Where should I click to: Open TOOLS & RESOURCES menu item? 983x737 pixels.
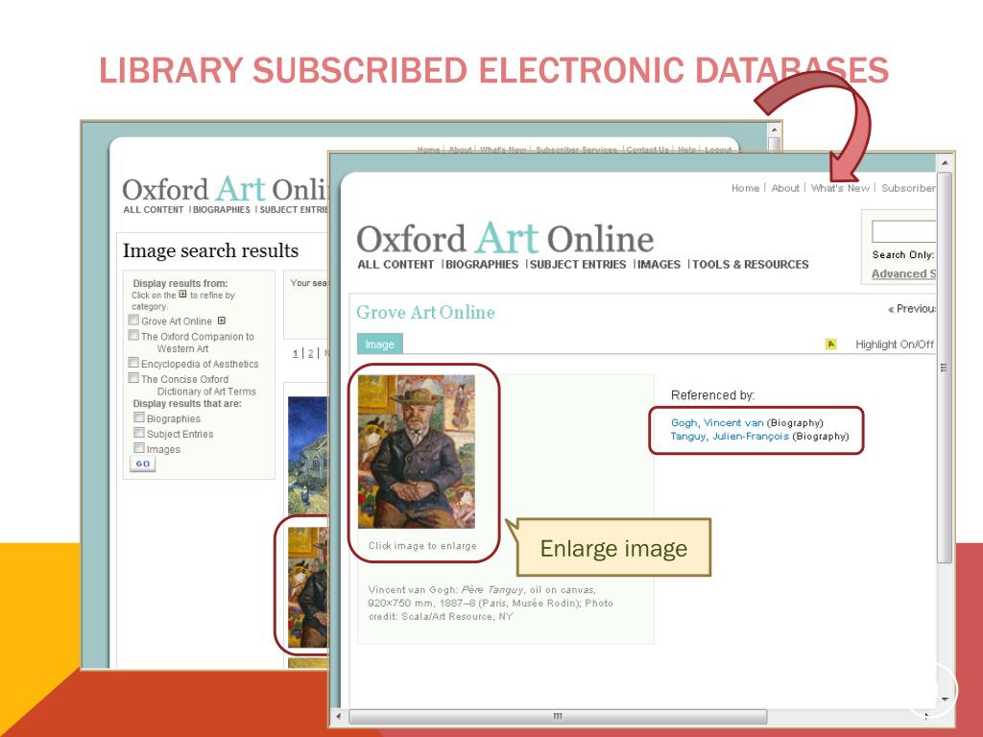pyautogui.click(x=751, y=265)
